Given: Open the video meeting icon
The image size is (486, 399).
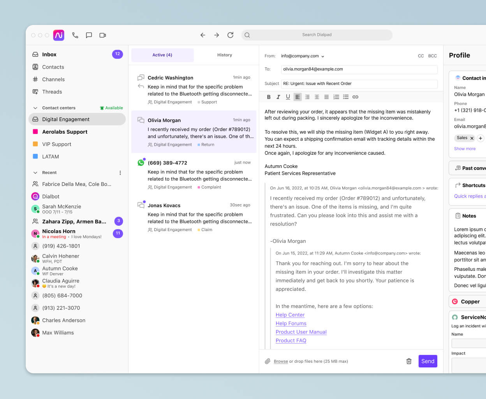Looking at the screenshot, I should click(x=102, y=35).
